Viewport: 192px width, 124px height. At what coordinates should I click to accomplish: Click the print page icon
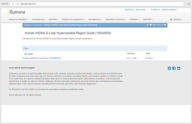pyautogui.click(x=148, y=25)
